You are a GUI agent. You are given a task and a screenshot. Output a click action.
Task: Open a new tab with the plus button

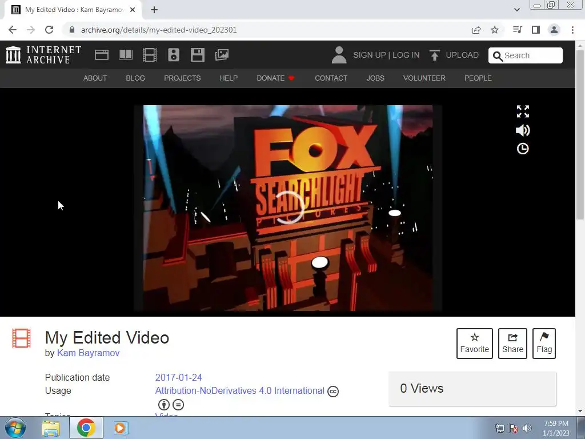click(x=154, y=10)
